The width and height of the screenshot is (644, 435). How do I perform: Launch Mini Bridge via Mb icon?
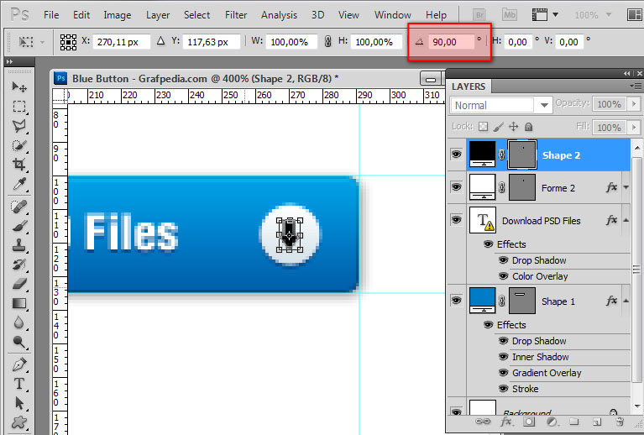tap(510, 15)
